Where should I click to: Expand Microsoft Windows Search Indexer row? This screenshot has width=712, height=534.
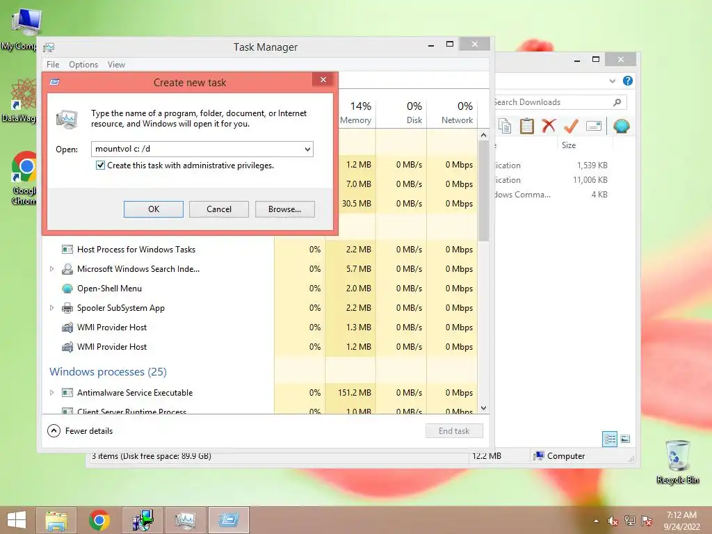(x=51, y=269)
